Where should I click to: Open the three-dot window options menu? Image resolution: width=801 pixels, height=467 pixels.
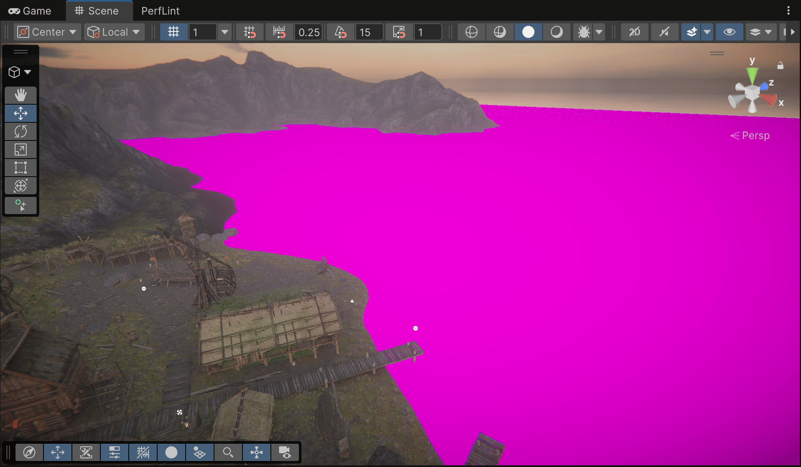point(789,10)
